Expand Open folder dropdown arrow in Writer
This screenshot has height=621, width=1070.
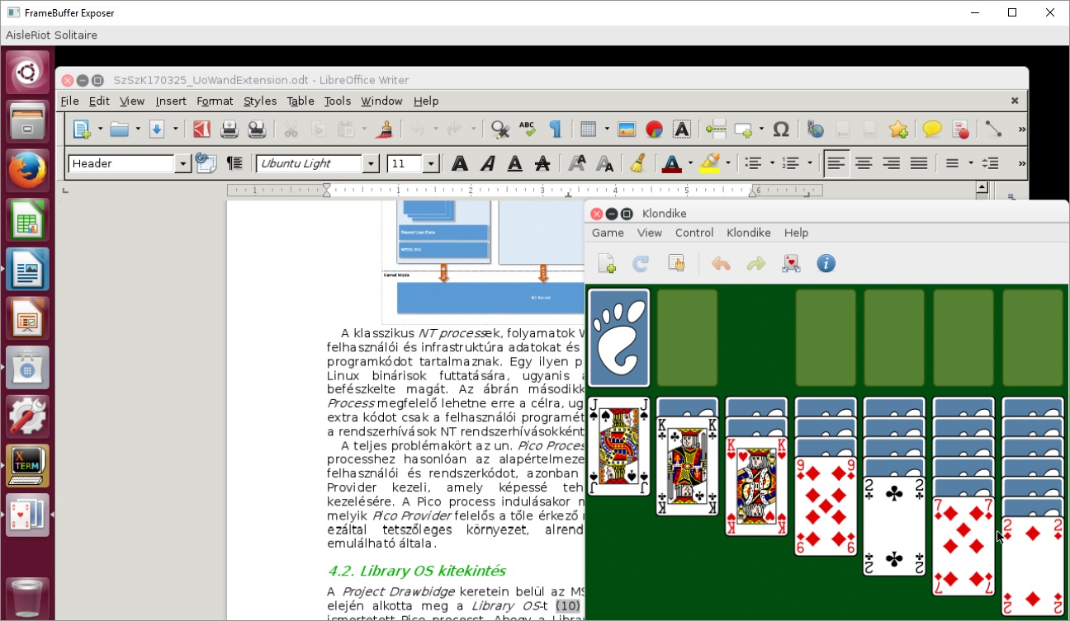[138, 129]
